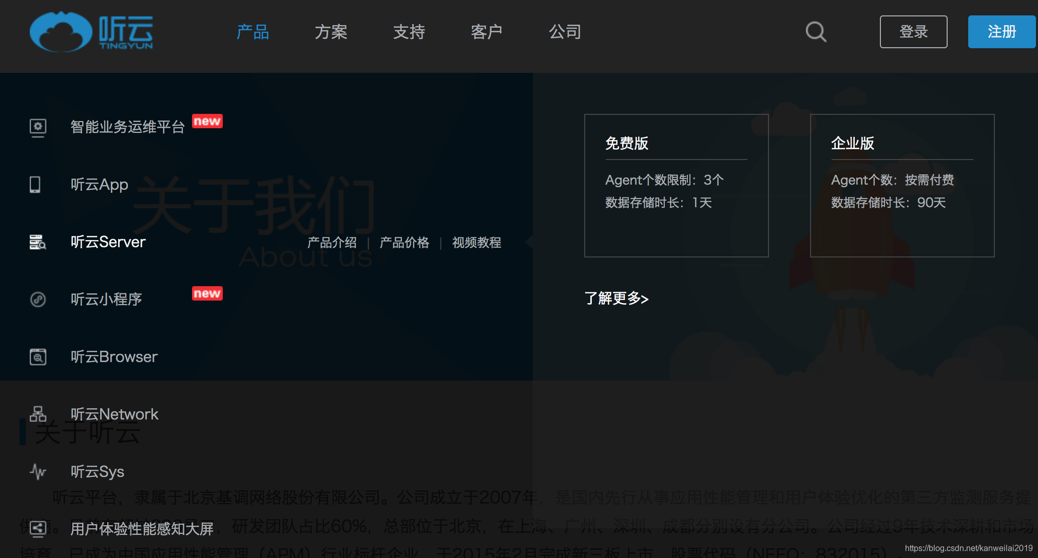
Task: Click the Agent个数限制：3个 text
Action: click(x=664, y=180)
